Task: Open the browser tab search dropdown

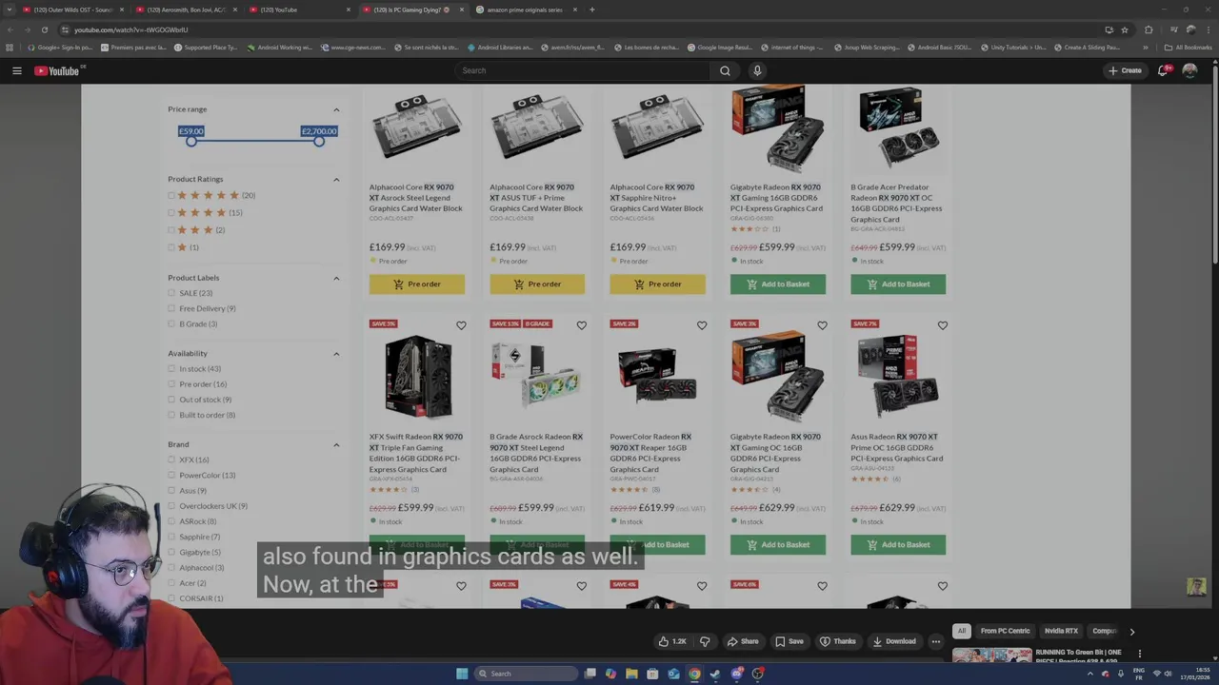Action: tap(10, 10)
